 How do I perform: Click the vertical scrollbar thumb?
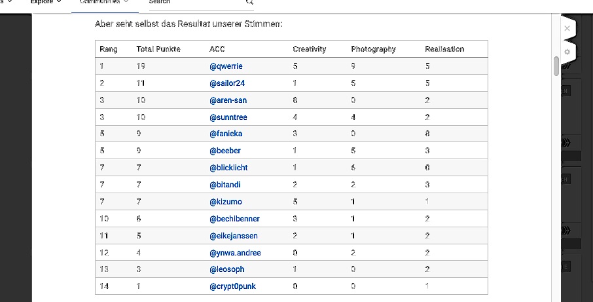coord(556,66)
